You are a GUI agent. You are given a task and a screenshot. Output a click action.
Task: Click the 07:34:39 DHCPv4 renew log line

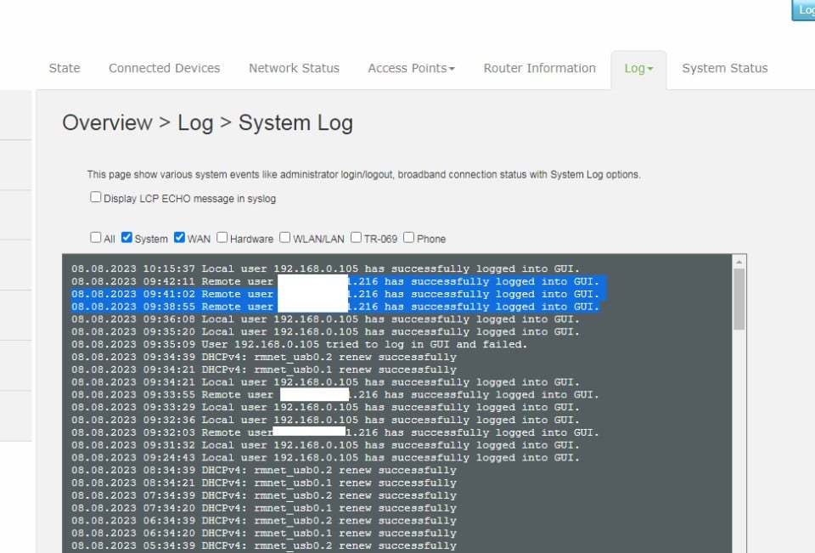(264, 495)
